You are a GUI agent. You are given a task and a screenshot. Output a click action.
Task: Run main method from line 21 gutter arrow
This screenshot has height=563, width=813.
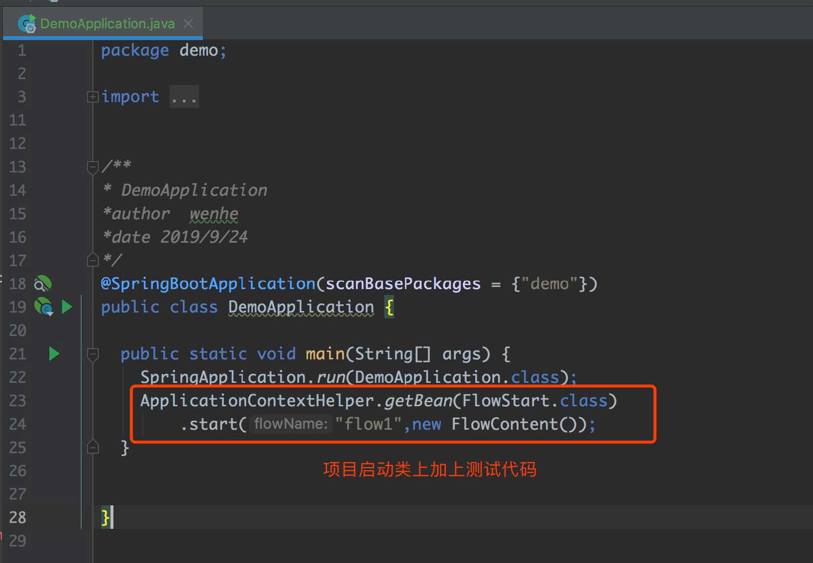(54, 354)
